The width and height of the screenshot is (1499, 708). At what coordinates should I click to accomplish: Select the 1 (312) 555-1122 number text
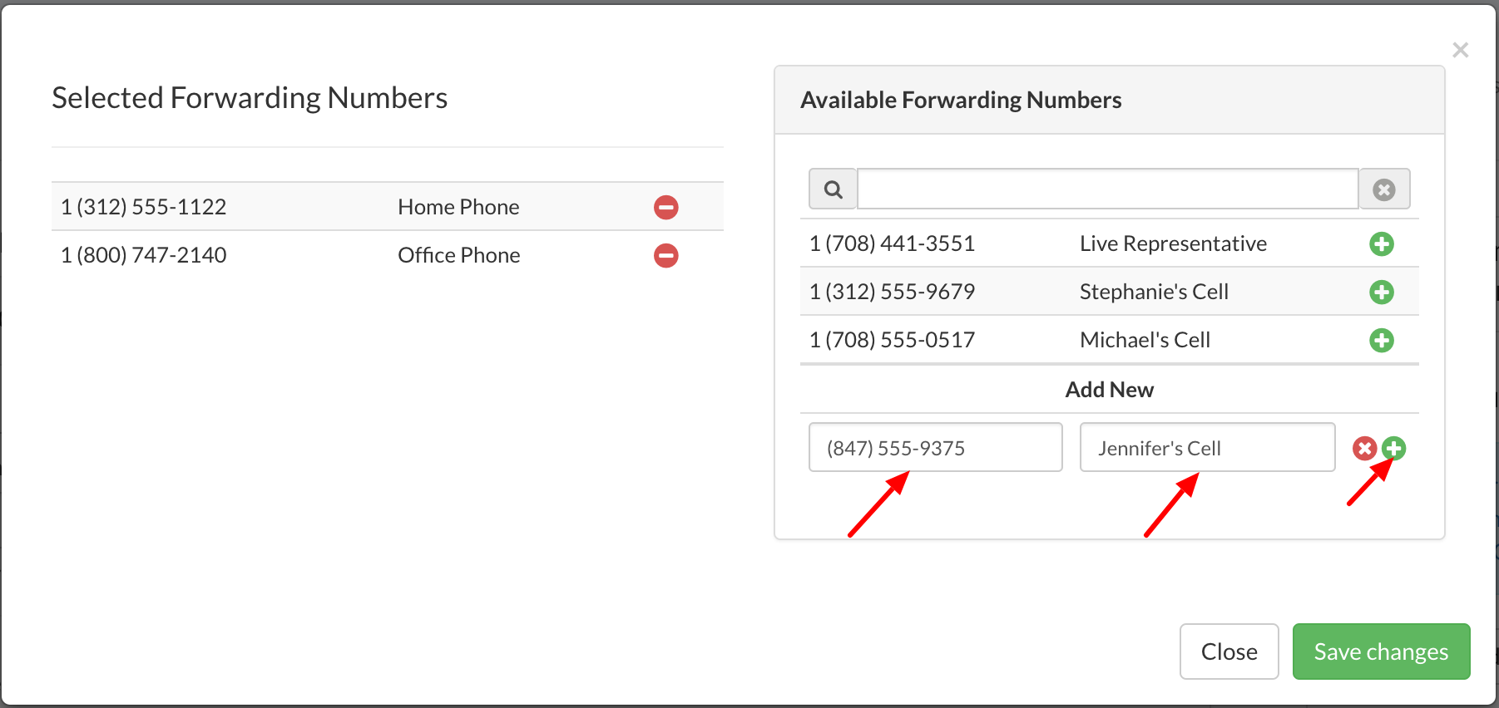click(x=144, y=207)
